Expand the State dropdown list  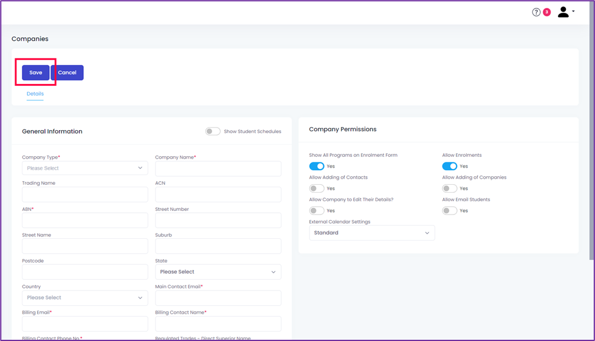click(218, 272)
